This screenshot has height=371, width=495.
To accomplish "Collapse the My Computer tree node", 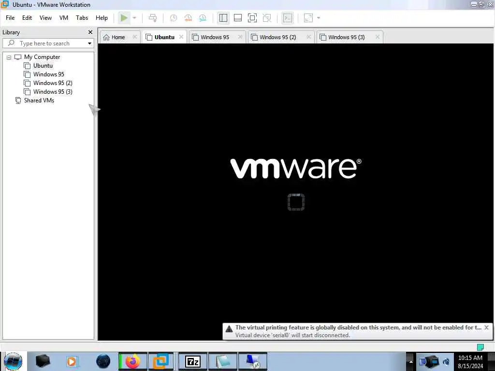I will pyautogui.click(x=9, y=57).
